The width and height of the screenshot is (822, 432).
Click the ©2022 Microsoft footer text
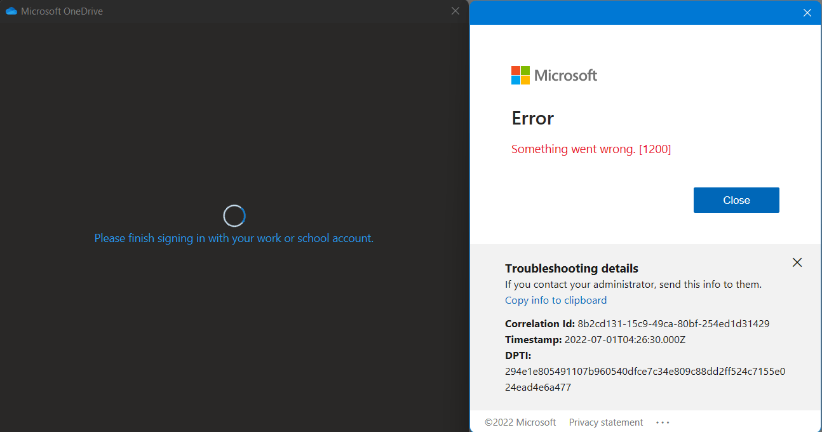[520, 422]
